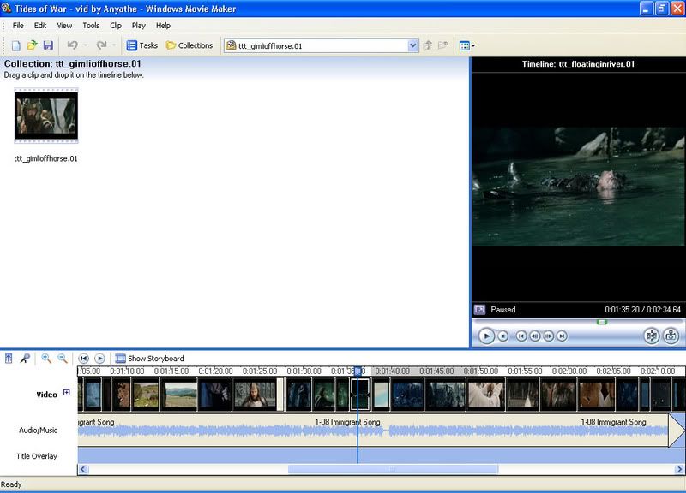686x493 pixels.
Task: Toggle the Tasks pane button
Action: coord(142,45)
